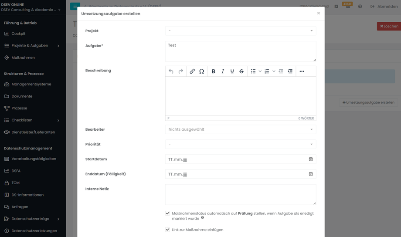Toggle italic formatting in the editor
The image size is (401, 237).
point(223,71)
